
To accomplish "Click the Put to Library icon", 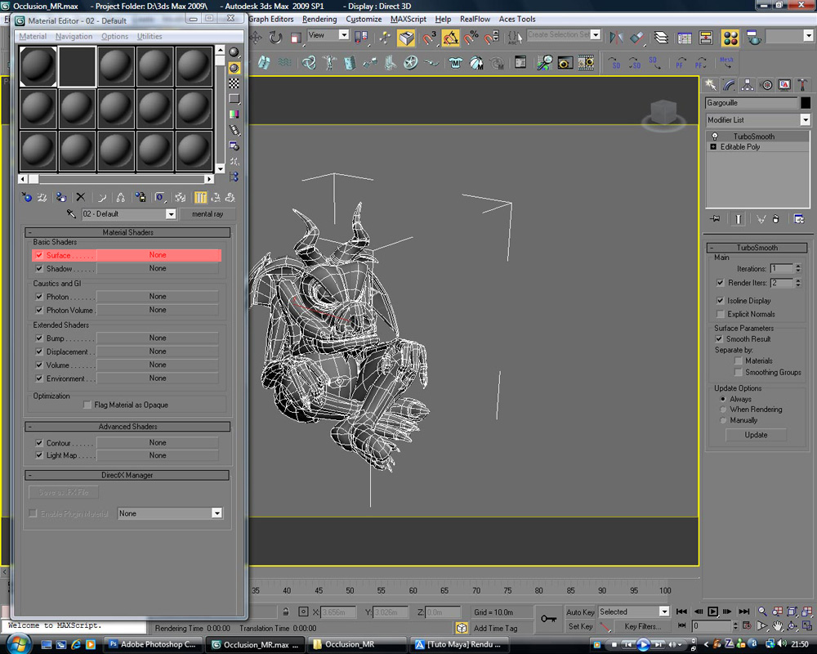I will (x=141, y=197).
